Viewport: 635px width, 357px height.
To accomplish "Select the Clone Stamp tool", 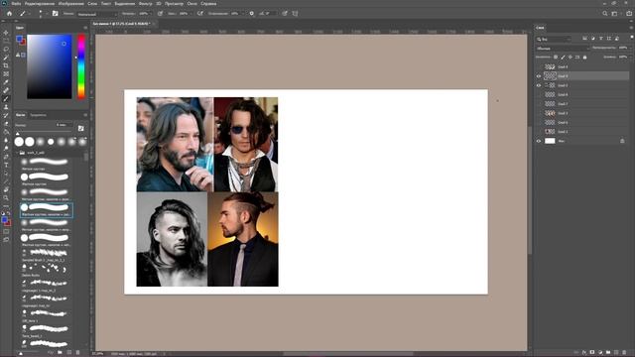I will pos(6,107).
